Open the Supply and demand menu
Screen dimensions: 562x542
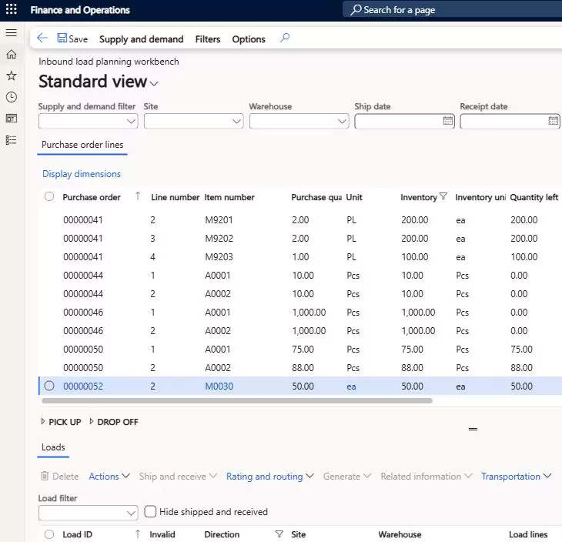pos(141,39)
